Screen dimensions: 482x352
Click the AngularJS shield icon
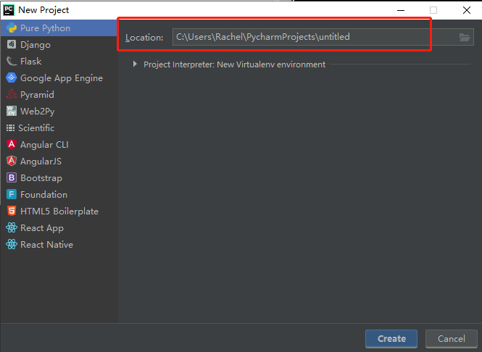pos(12,161)
